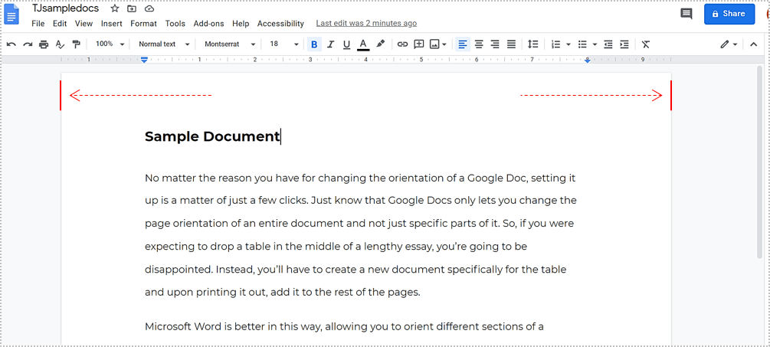
Task: Expand the Normal text style dropdown
Action: pyautogui.click(x=164, y=44)
